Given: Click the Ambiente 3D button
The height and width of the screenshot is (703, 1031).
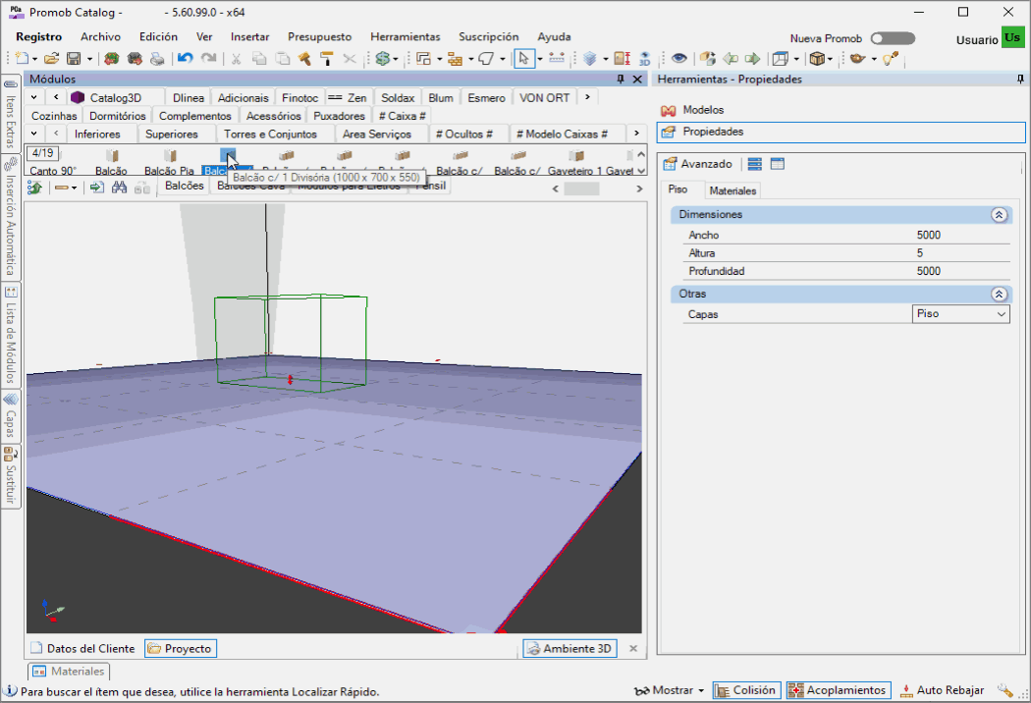Looking at the screenshot, I should click(570, 648).
